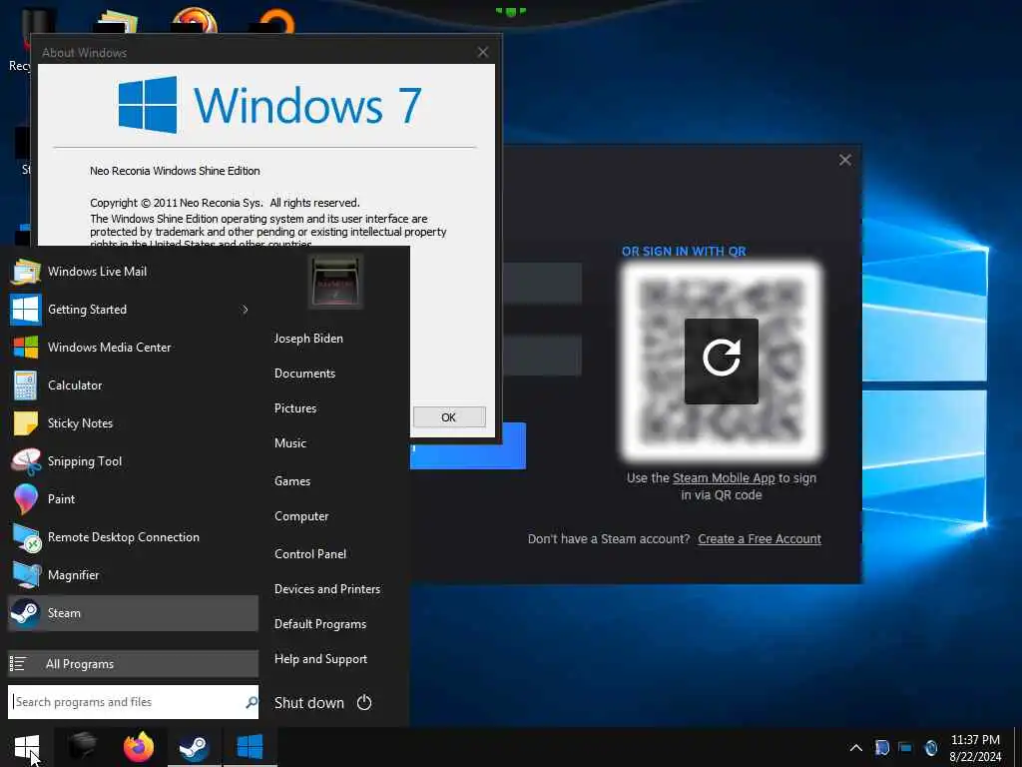Open Joseph Biden user folder

(x=308, y=339)
